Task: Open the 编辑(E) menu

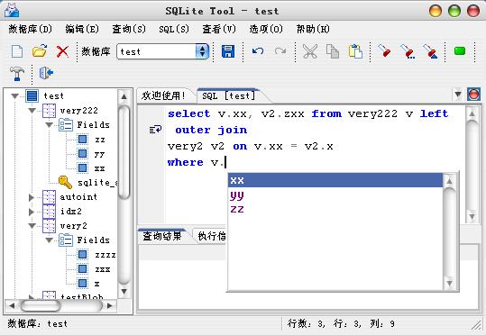Action: point(82,29)
